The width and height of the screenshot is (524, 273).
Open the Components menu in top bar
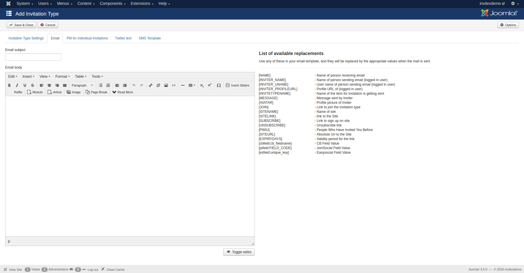[x=112, y=3]
